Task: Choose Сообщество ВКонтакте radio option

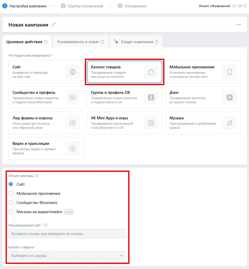Action: [11, 203]
